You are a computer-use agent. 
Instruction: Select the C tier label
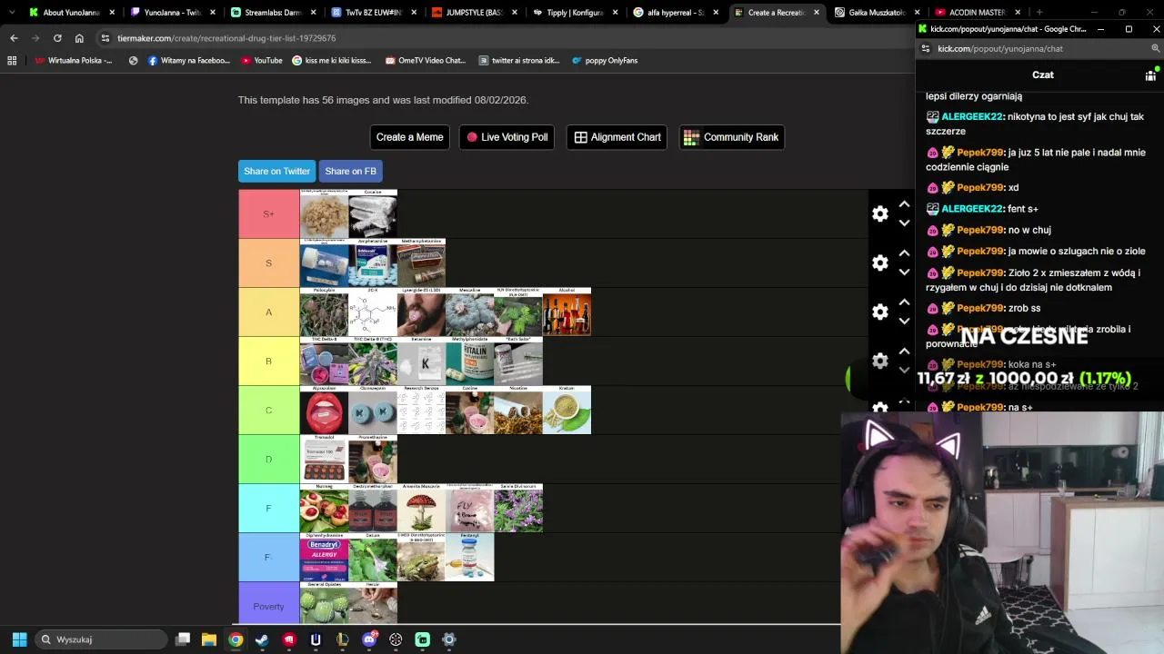(268, 410)
